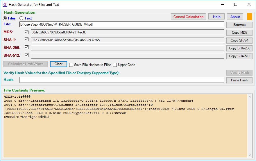Viewport: 256px width, 161px height.
Task: Enable Save File Hashes to Files
Action: point(71,65)
